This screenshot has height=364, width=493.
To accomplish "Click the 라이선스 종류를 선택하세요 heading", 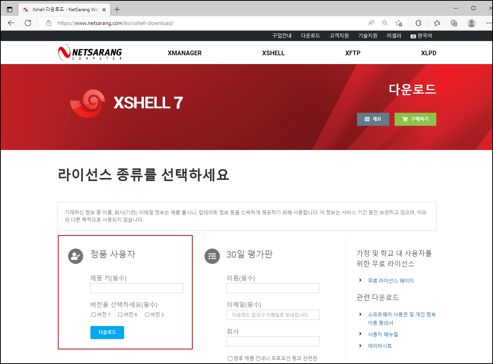I will tap(144, 175).
